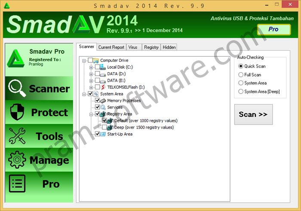Expand the TELKOMSELFlash (I:) node

pyautogui.click(x=91, y=88)
